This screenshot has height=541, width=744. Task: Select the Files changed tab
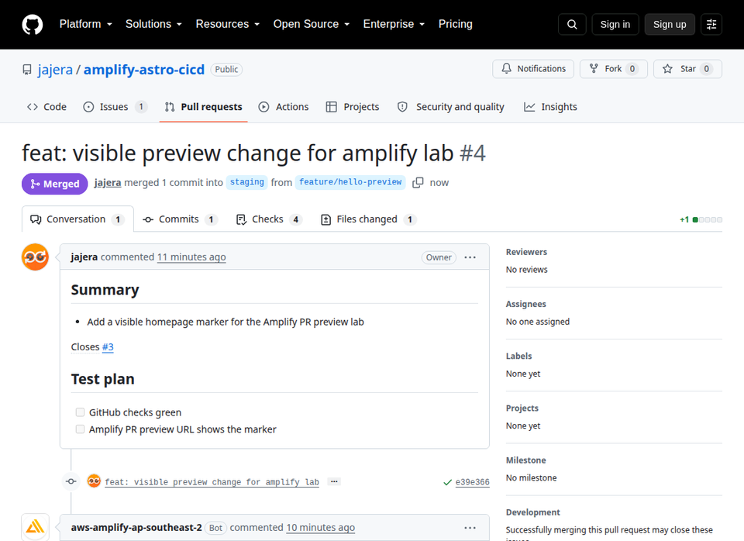[368, 219]
